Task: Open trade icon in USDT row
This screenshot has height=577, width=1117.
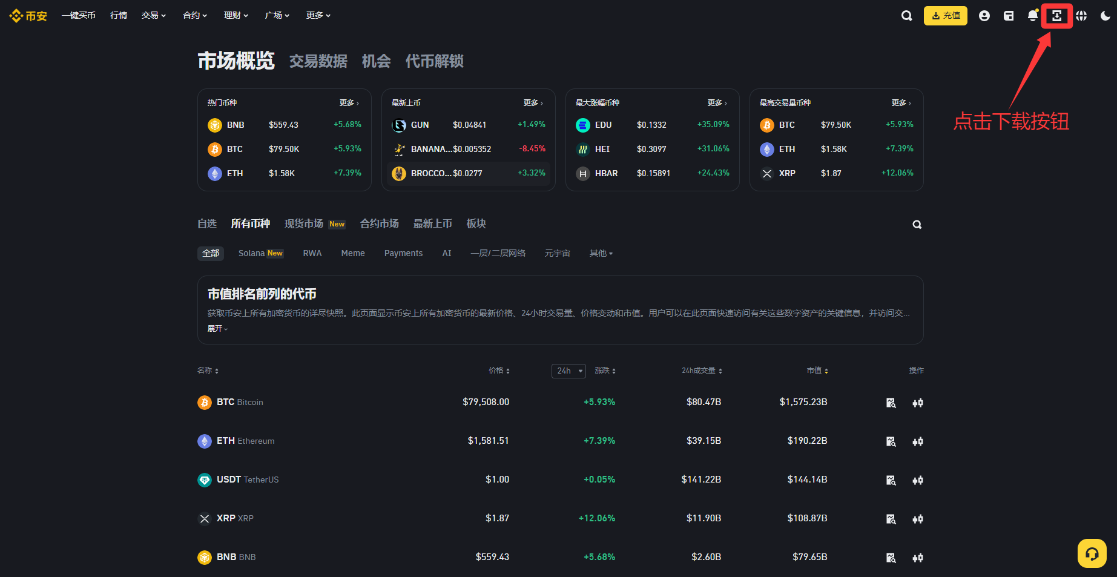Action: coord(918,480)
